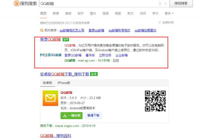Open the 登录QQ邮箱 sub-link

(73, 55)
